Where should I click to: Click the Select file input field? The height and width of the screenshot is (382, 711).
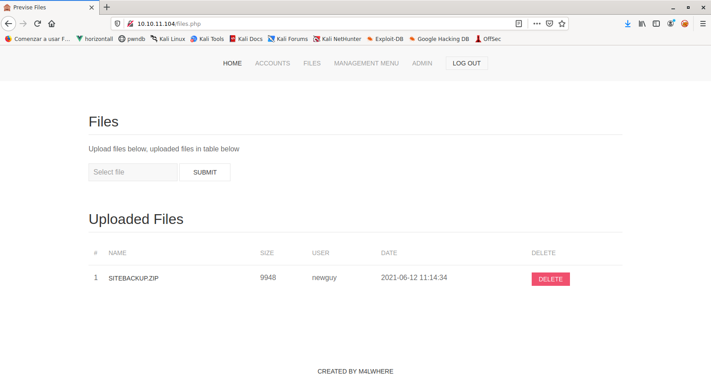pyautogui.click(x=133, y=172)
